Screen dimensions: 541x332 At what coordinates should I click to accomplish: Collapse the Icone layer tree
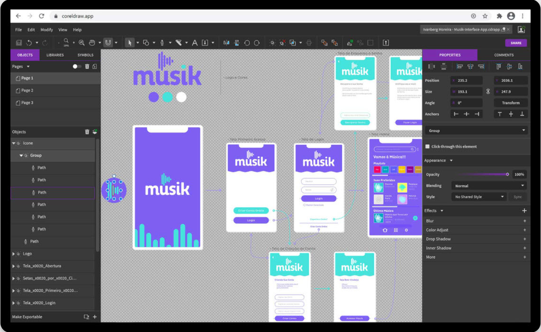click(13, 143)
